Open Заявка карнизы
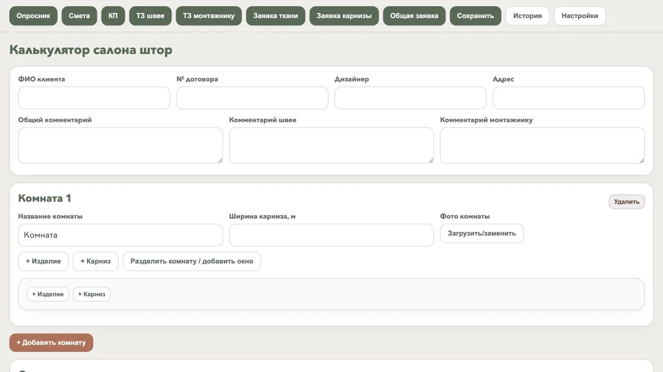The height and width of the screenshot is (372, 663). 344,16
